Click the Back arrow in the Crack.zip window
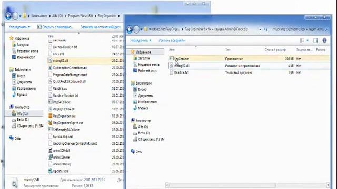 (130, 29)
